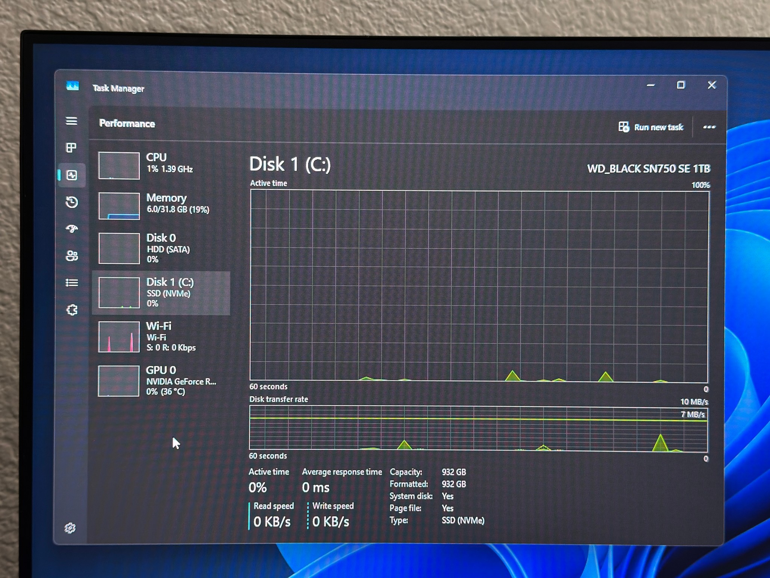This screenshot has height=578, width=770.
Task: Select GPU 0 NVIDIA GeForce item
Action: [x=161, y=381]
